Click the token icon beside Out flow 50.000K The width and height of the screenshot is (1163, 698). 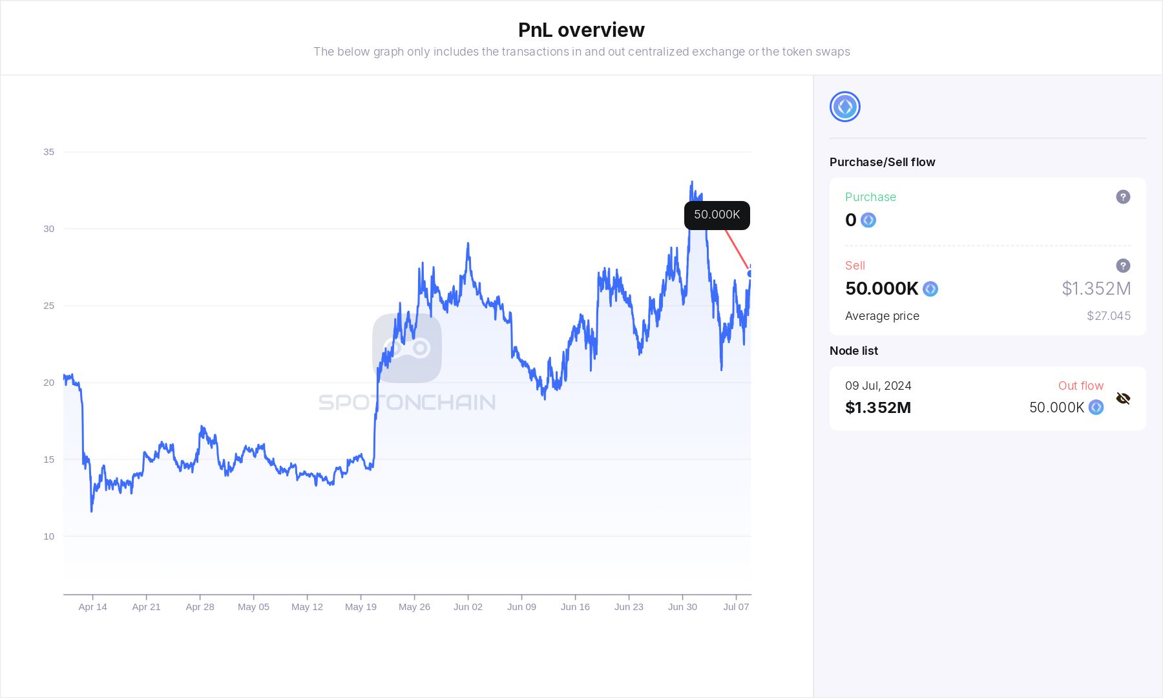pos(1096,408)
